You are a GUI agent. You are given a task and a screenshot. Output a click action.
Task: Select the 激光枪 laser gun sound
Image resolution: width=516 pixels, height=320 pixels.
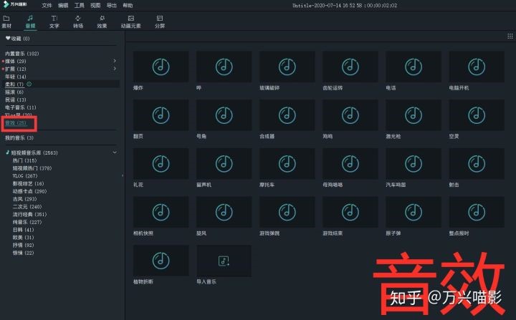414,115
